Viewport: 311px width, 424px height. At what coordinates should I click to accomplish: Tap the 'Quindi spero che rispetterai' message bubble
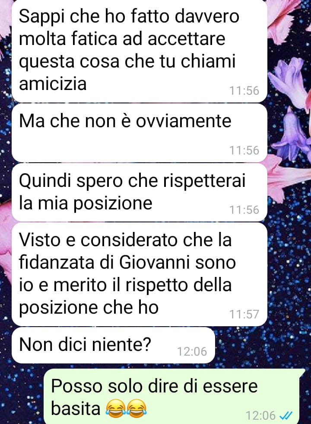click(x=139, y=192)
